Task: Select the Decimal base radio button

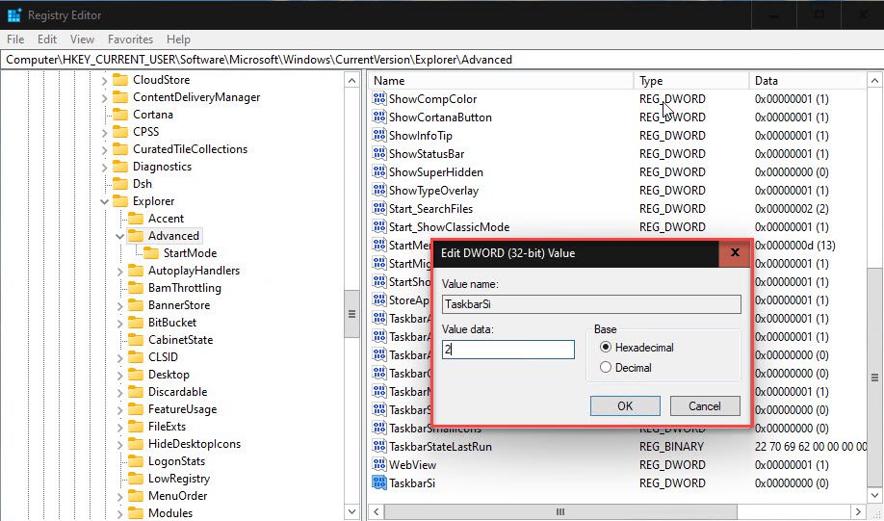Action: (606, 368)
